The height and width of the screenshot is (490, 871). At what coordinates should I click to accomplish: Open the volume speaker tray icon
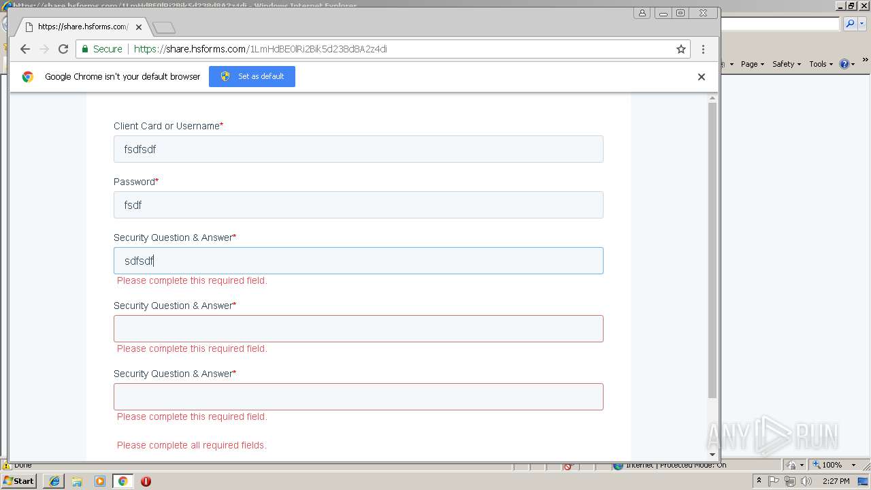pyautogui.click(x=806, y=481)
